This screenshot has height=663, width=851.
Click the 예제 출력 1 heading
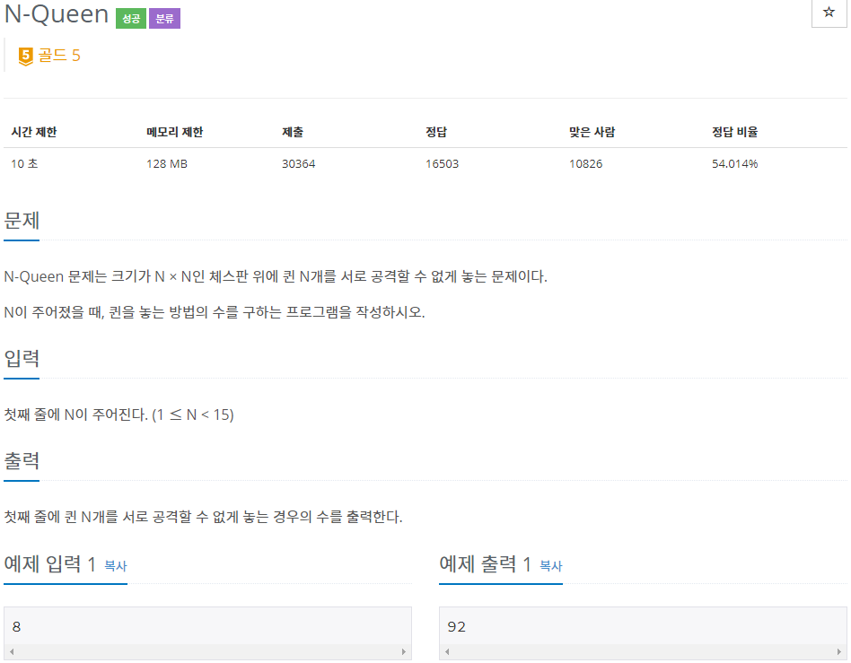[x=486, y=564]
